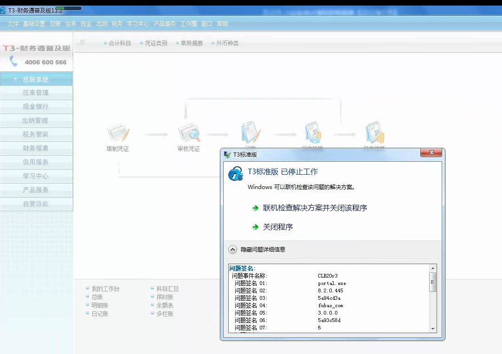Select 往来管理 in sidebar

36,93
